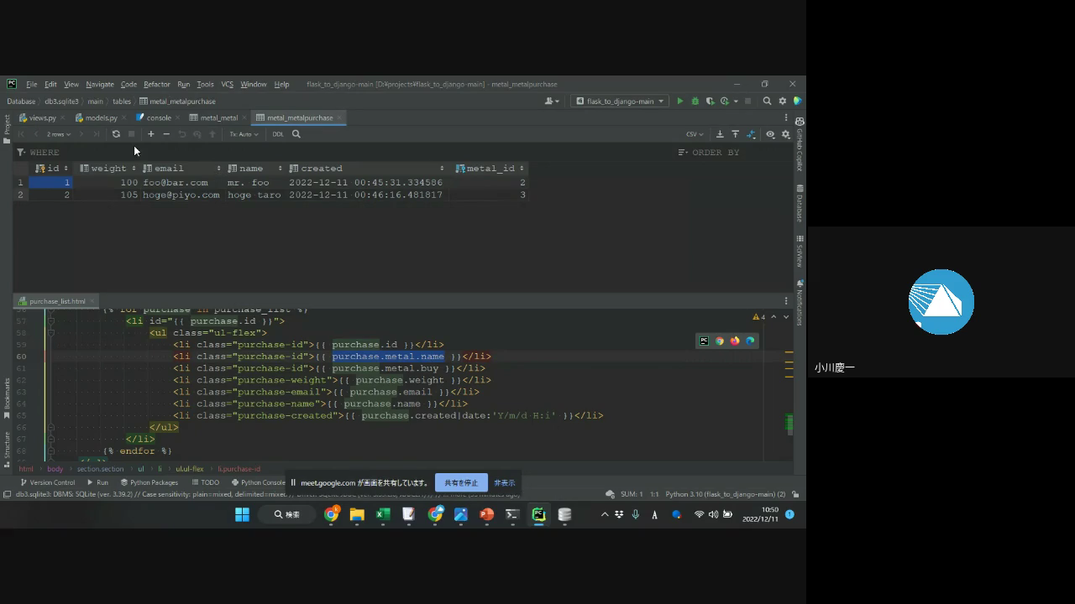1075x604 pixels.
Task: Expand the CSV export format dropdown
Action: [x=695, y=134]
